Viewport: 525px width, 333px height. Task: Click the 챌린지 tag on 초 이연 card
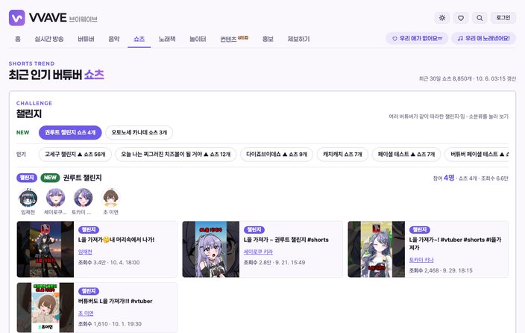pyautogui.click(x=89, y=291)
